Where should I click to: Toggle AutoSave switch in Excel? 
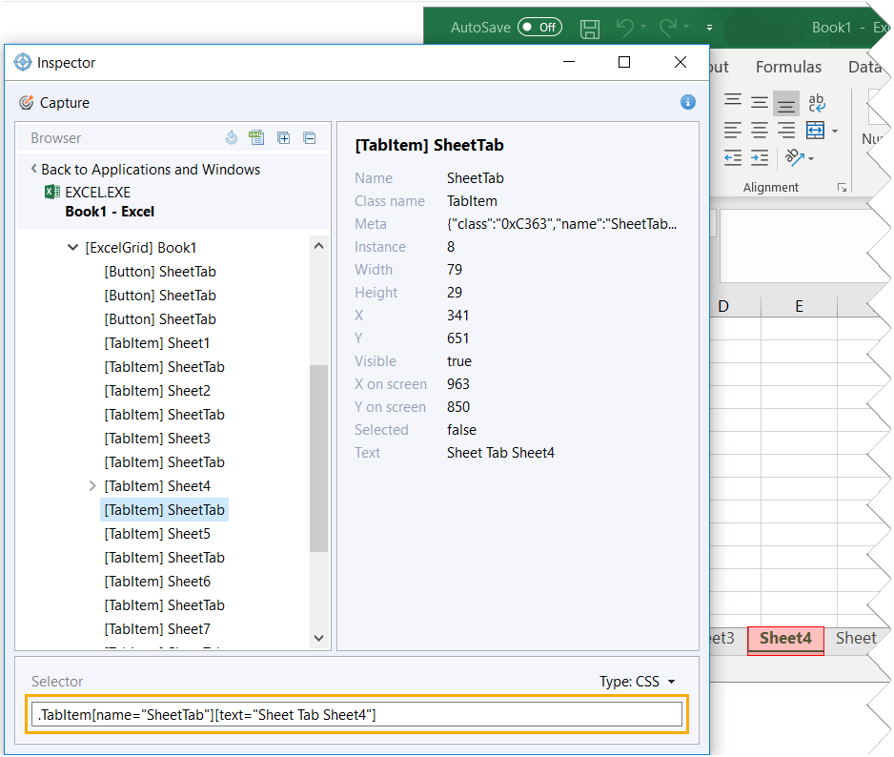point(539,27)
